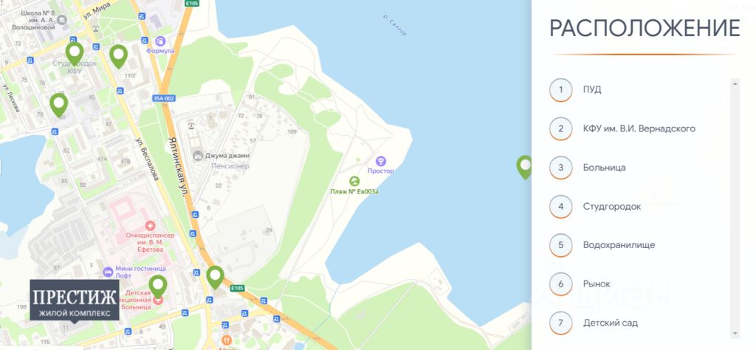Click the Пляж № Ев003а beach icon
The height and width of the screenshot is (350, 756).
click(x=354, y=181)
